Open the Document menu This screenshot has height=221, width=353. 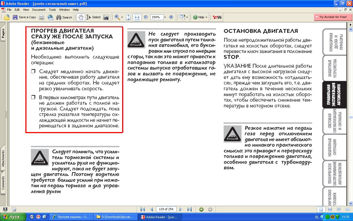click(x=39, y=10)
